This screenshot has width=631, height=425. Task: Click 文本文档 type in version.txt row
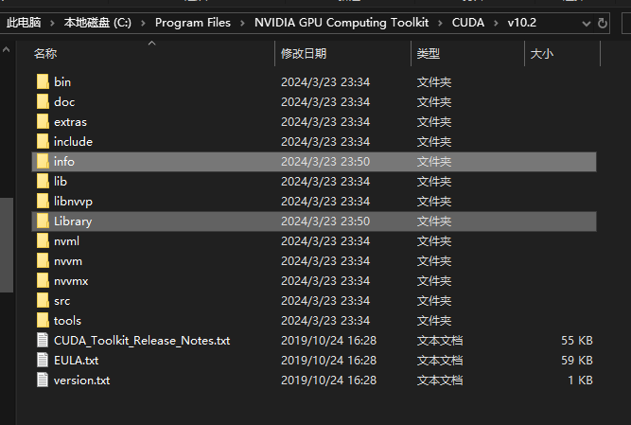440,380
